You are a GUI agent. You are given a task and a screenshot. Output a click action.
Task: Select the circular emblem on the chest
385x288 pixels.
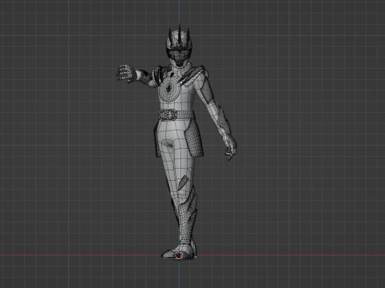click(x=168, y=88)
